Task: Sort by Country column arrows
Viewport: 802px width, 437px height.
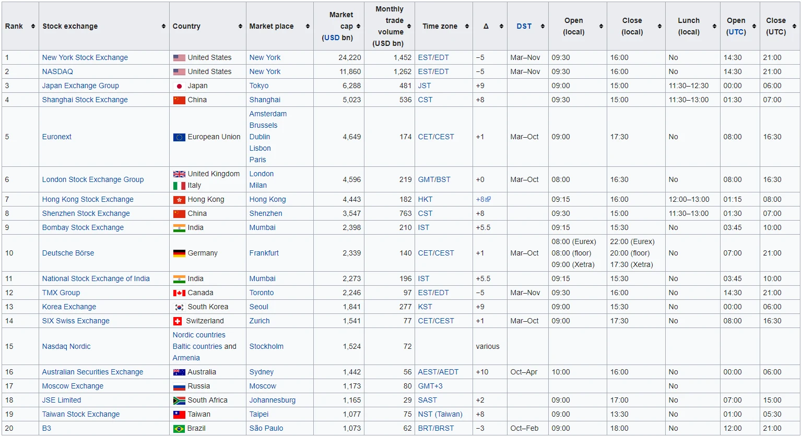Action: [240, 26]
